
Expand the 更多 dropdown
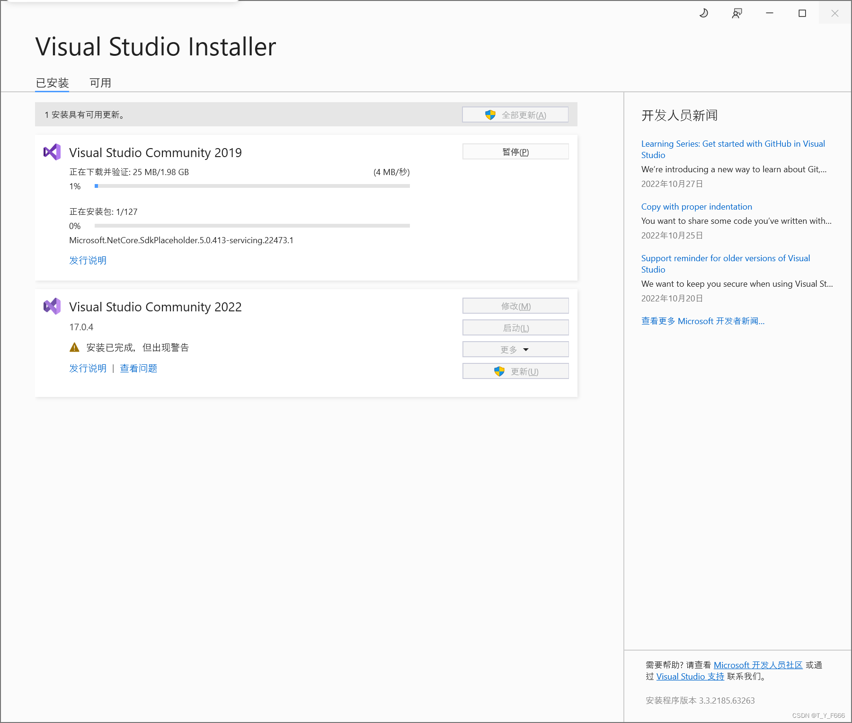(515, 350)
